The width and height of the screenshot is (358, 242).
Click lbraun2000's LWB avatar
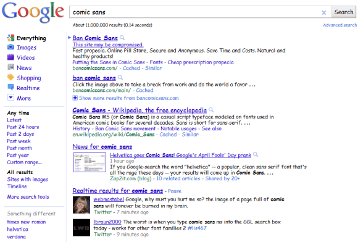[x=81, y=227]
